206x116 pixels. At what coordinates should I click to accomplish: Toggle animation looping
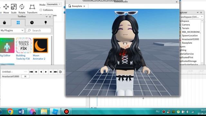point(60,72)
